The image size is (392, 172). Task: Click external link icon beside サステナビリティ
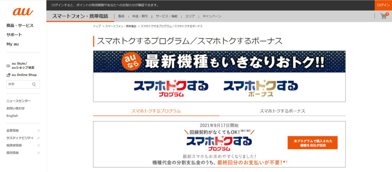point(38,138)
